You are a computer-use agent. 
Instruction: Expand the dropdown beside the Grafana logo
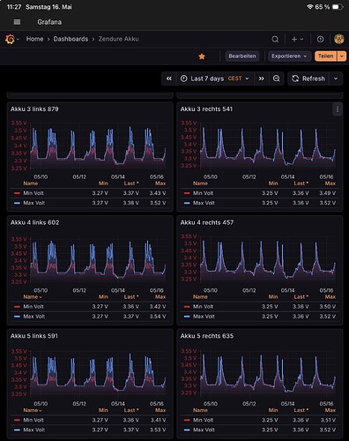(x=19, y=39)
